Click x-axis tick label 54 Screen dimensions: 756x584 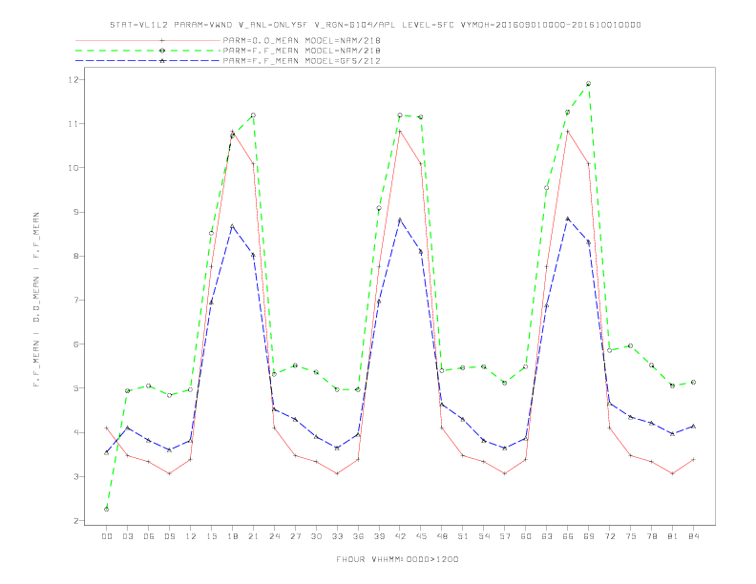click(x=484, y=536)
